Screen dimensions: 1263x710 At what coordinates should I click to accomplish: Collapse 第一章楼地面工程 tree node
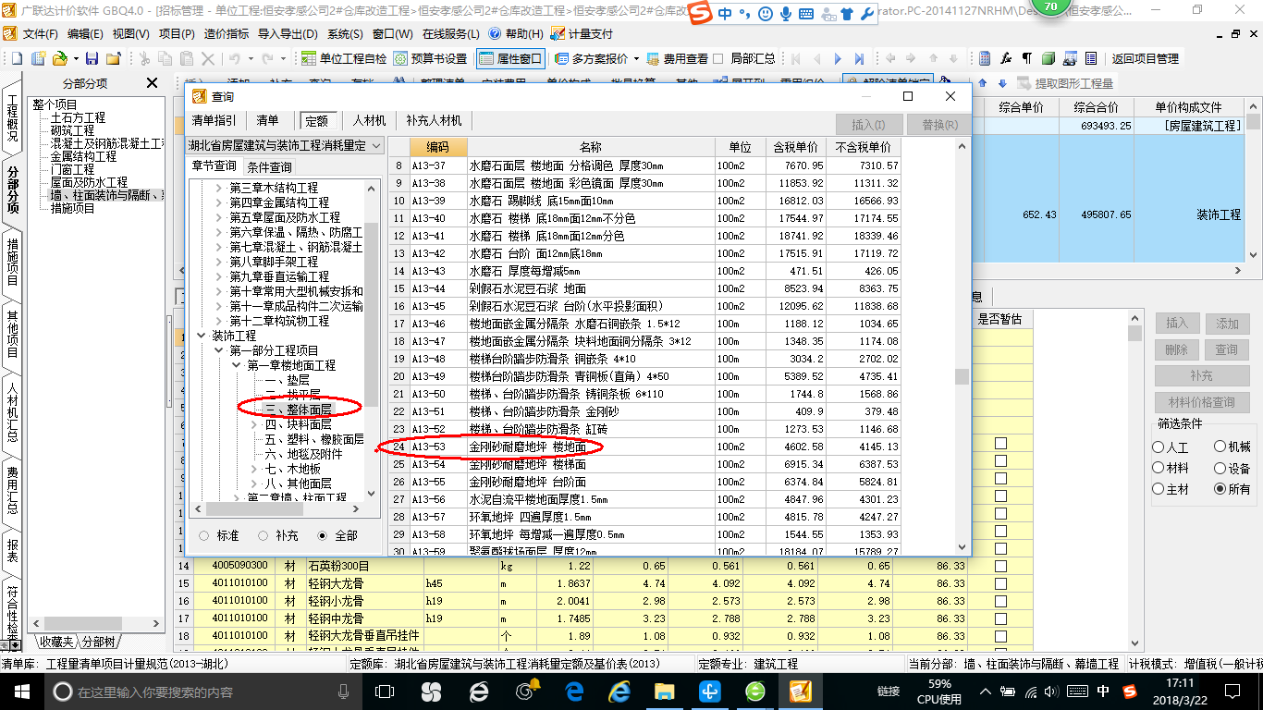tap(237, 366)
